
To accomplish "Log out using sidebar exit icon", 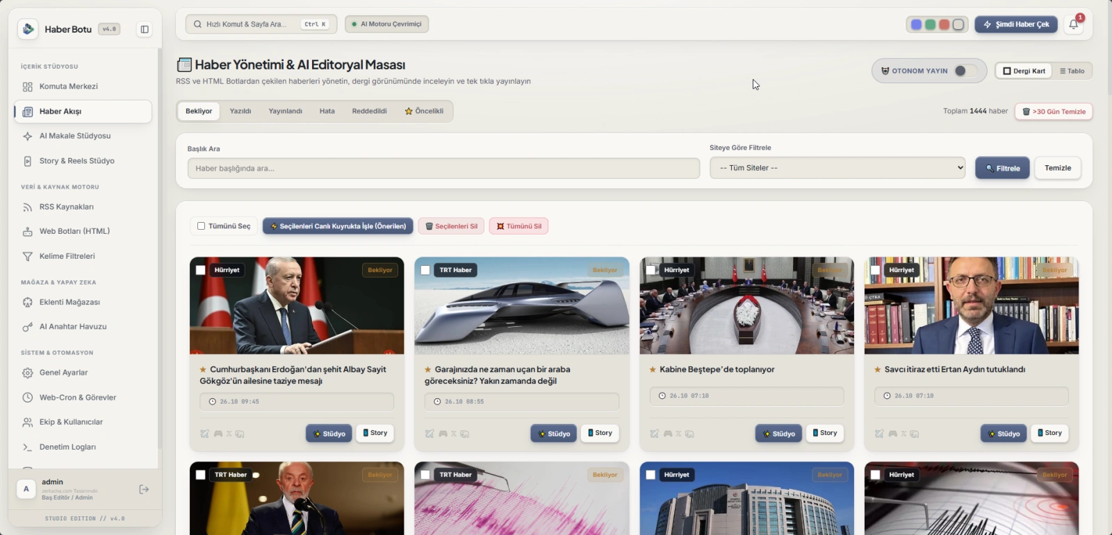I will pyautogui.click(x=144, y=489).
